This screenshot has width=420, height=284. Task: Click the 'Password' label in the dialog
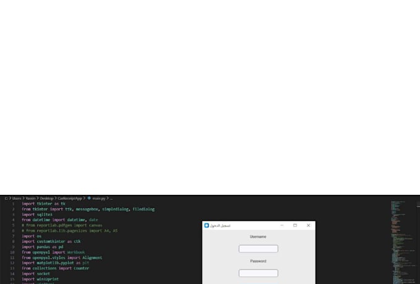click(x=258, y=261)
